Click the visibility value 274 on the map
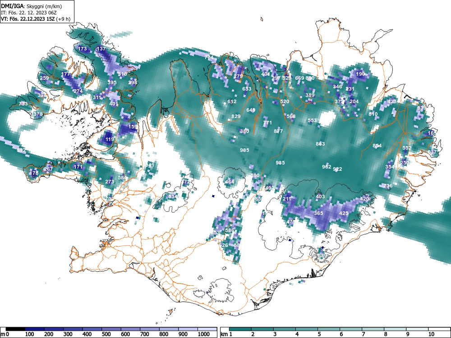This screenshot has height=338, width=451. pyautogui.click(x=78, y=91)
